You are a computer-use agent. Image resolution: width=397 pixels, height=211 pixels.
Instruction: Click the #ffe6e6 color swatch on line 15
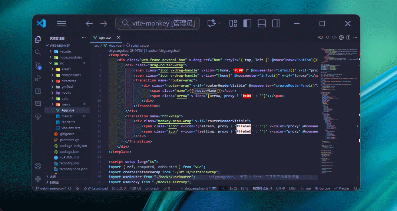tap(244, 126)
